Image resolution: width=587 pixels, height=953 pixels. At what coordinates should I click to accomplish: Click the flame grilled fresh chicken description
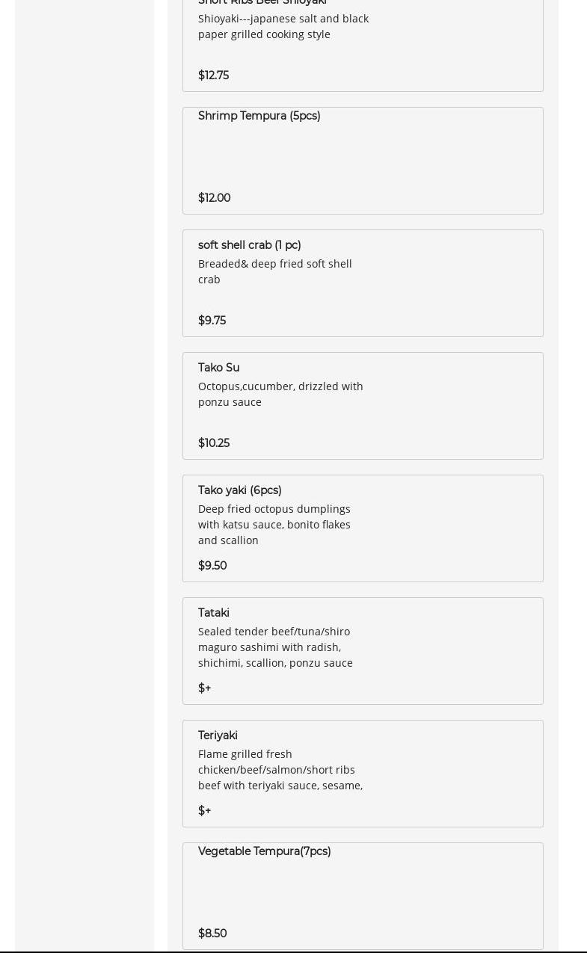pyautogui.click(x=280, y=769)
